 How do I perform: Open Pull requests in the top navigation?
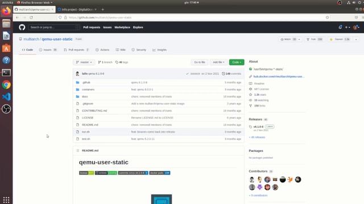(92, 27)
